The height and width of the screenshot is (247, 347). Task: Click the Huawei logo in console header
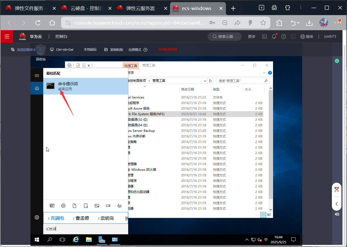pos(23,37)
